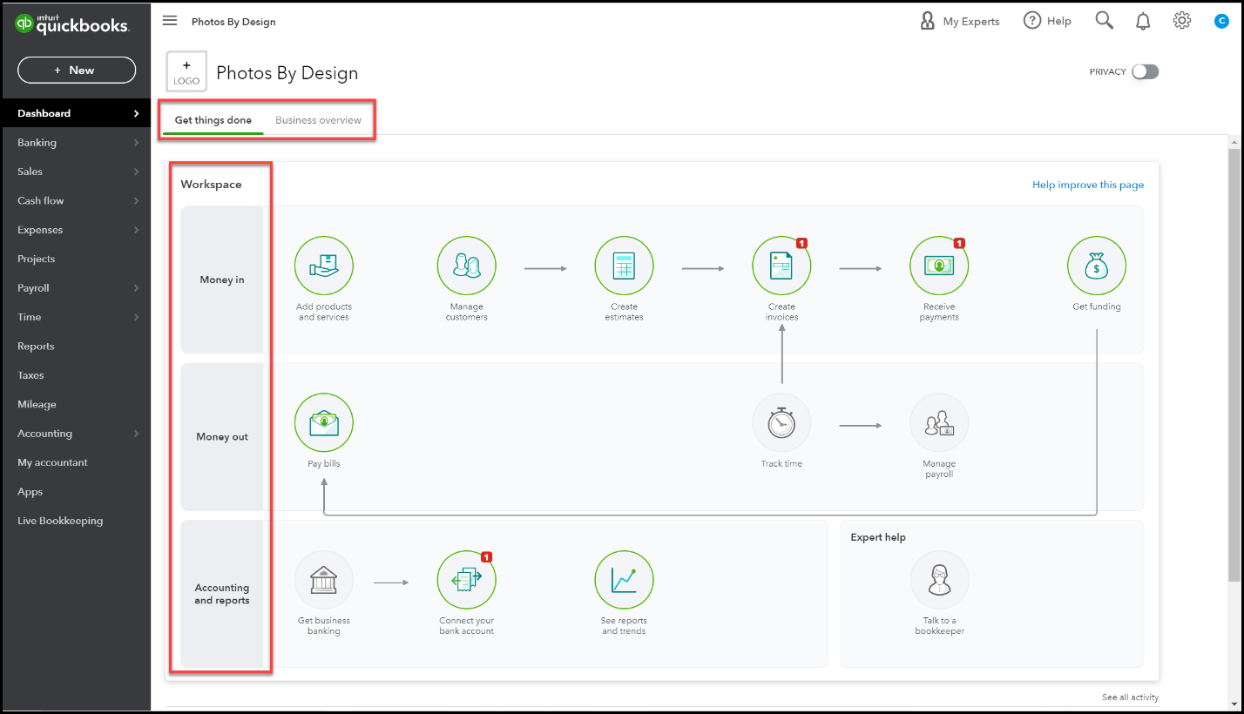Open the settings gear icon
This screenshot has height=714, width=1244.
click(x=1181, y=21)
